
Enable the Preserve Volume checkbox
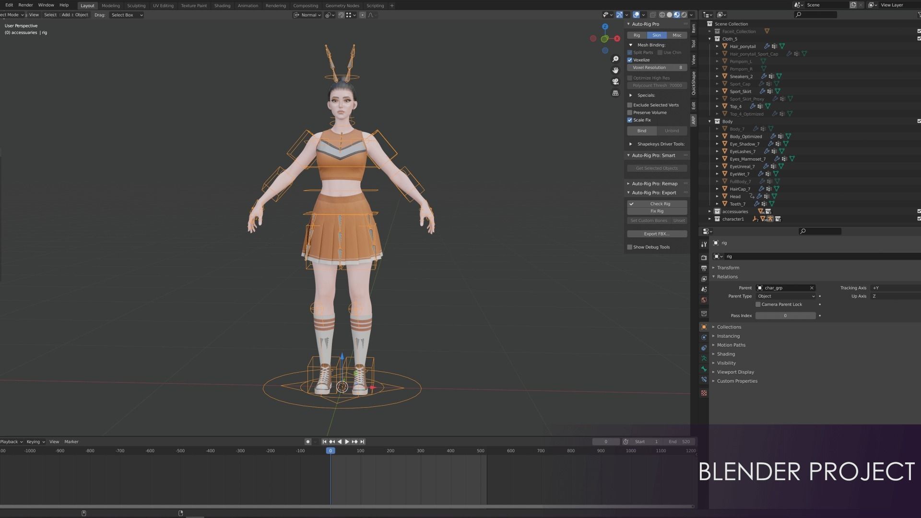pos(630,113)
